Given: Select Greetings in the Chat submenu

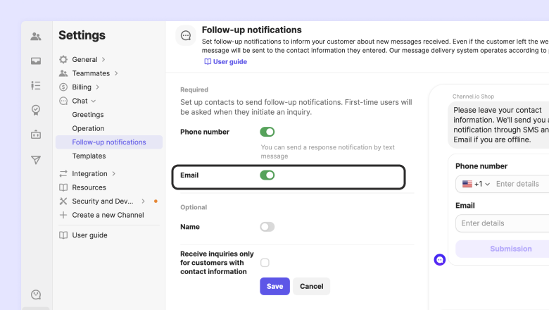Looking at the screenshot, I should point(88,115).
